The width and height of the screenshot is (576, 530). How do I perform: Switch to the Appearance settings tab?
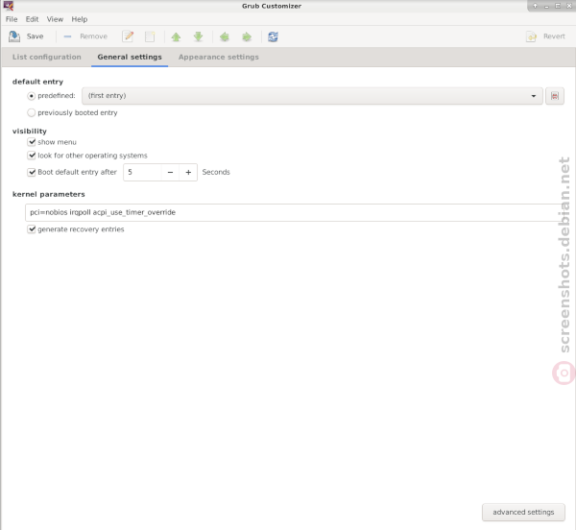point(219,57)
